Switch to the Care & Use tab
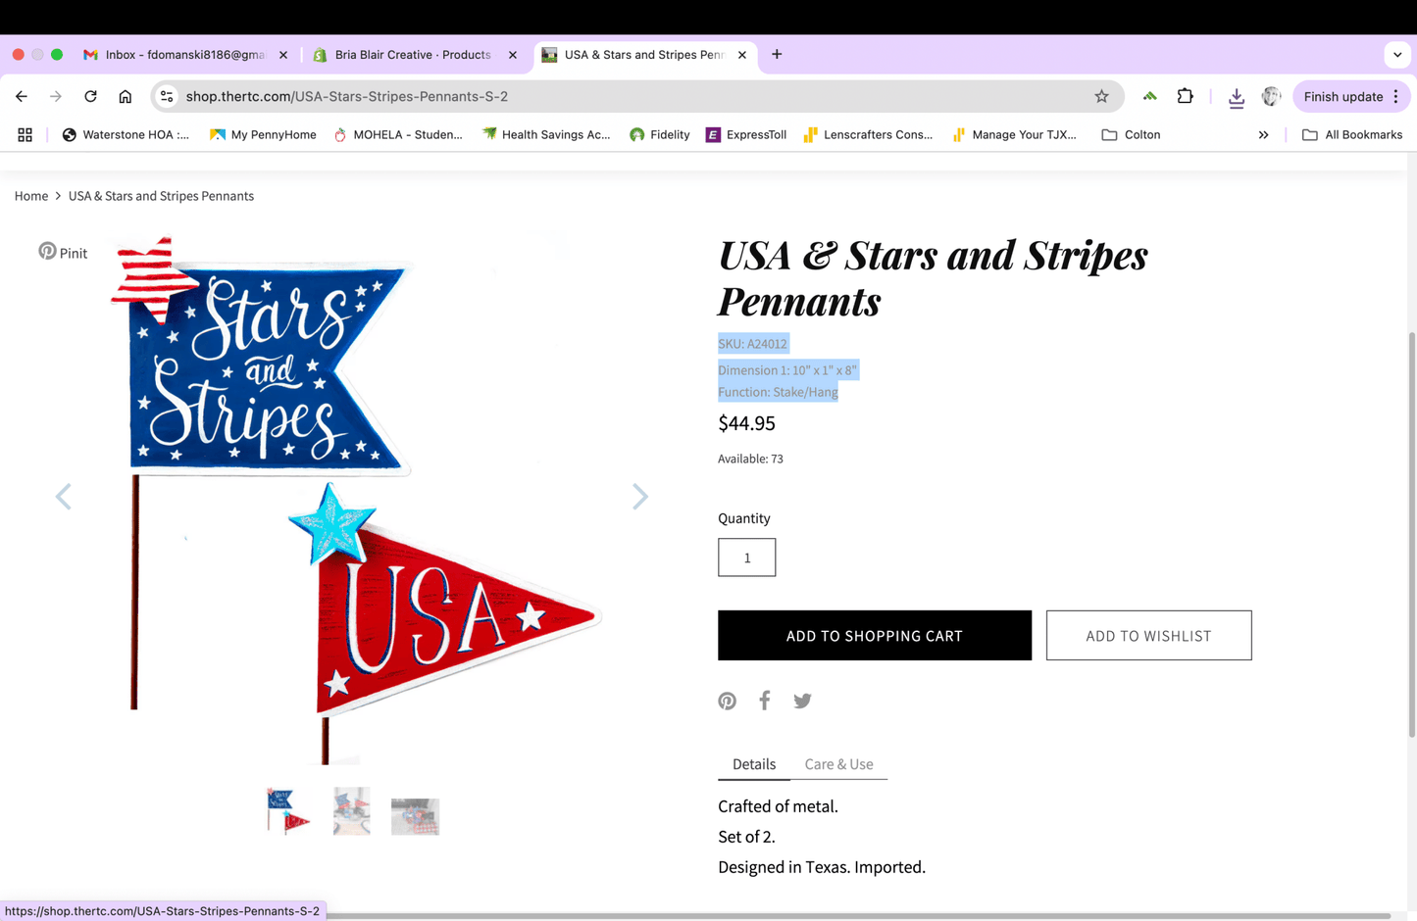This screenshot has width=1417, height=921. [838, 763]
